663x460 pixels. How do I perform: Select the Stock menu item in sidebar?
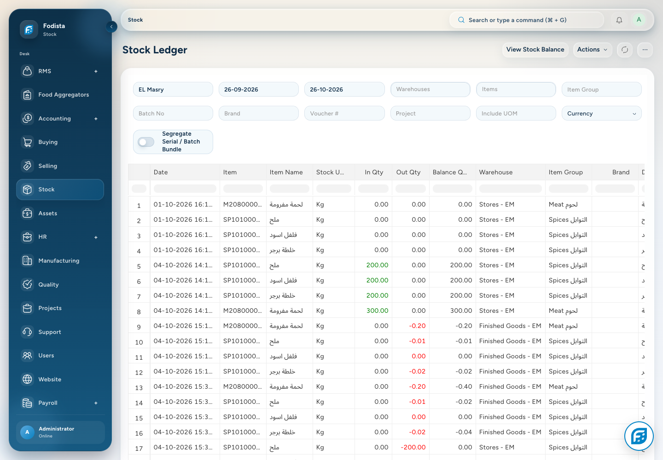coord(60,190)
